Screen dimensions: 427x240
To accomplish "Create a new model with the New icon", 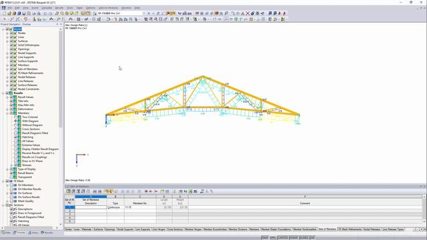I will pos(5,13).
